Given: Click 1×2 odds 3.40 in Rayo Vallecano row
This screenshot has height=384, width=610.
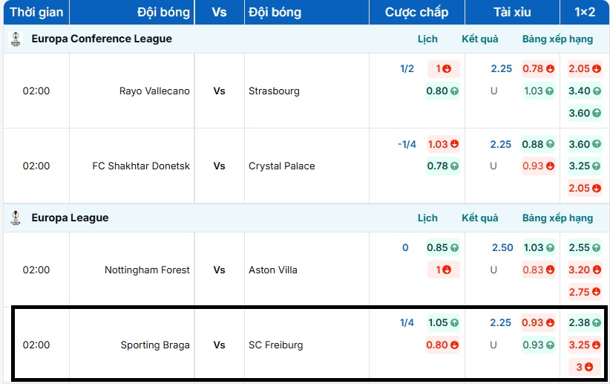Looking at the screenshot, I should tap(585, 91).
